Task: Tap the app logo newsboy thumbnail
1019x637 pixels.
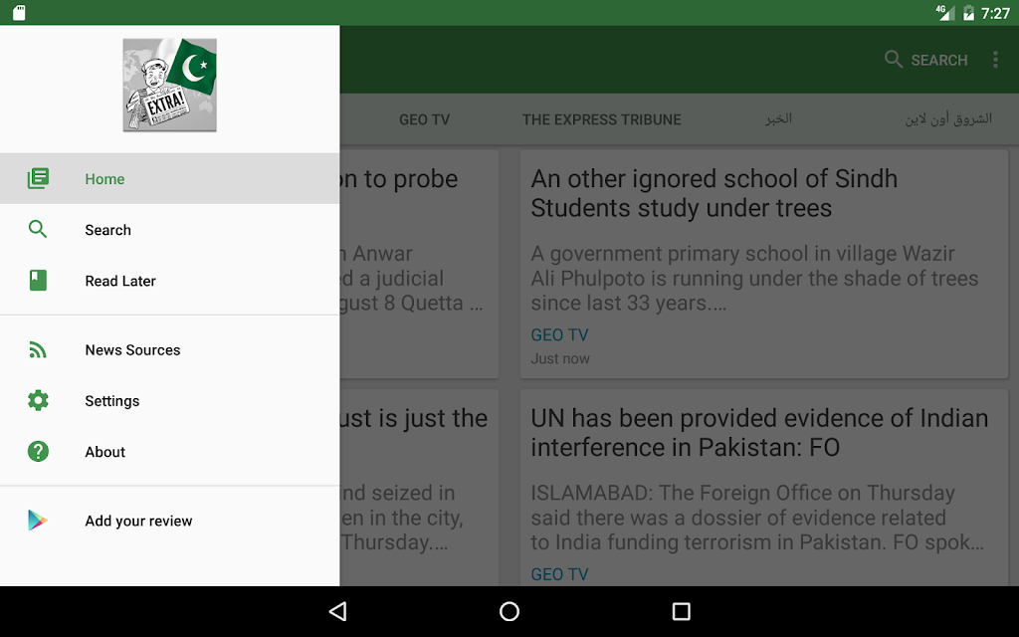Action: [169, 85]
